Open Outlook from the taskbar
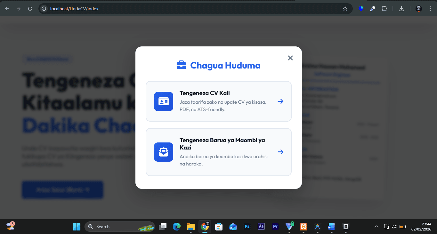The width and height of the screenshot is (437, 234). click(233, 226)
